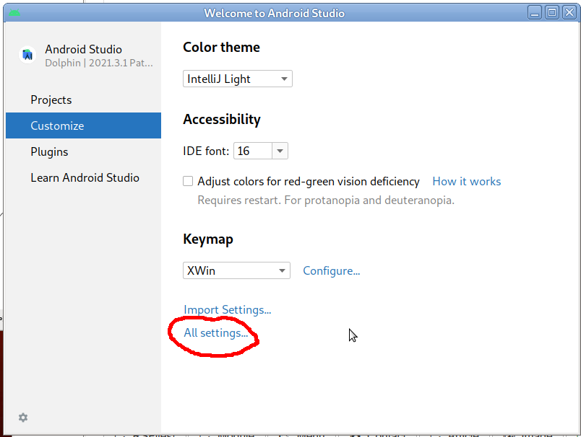Click the Dolphin 2021.3.1 version label
The height and width of the screenshot is (437, 581).
point(98,63)
